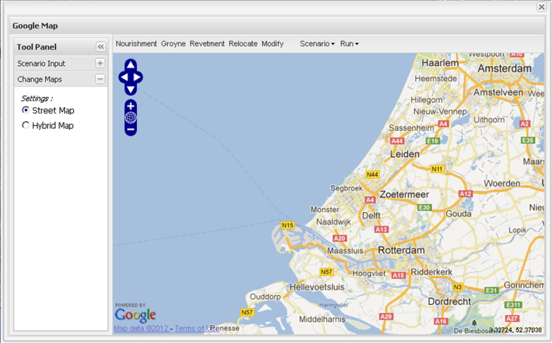Click the N3 road shield
This screenshot has height=343, width=552.
[x=457, y=287]
